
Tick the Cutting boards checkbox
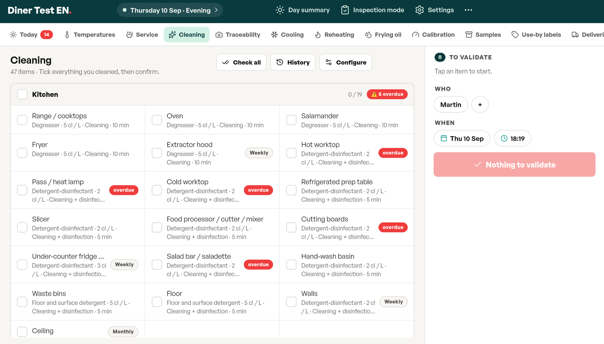291,227
